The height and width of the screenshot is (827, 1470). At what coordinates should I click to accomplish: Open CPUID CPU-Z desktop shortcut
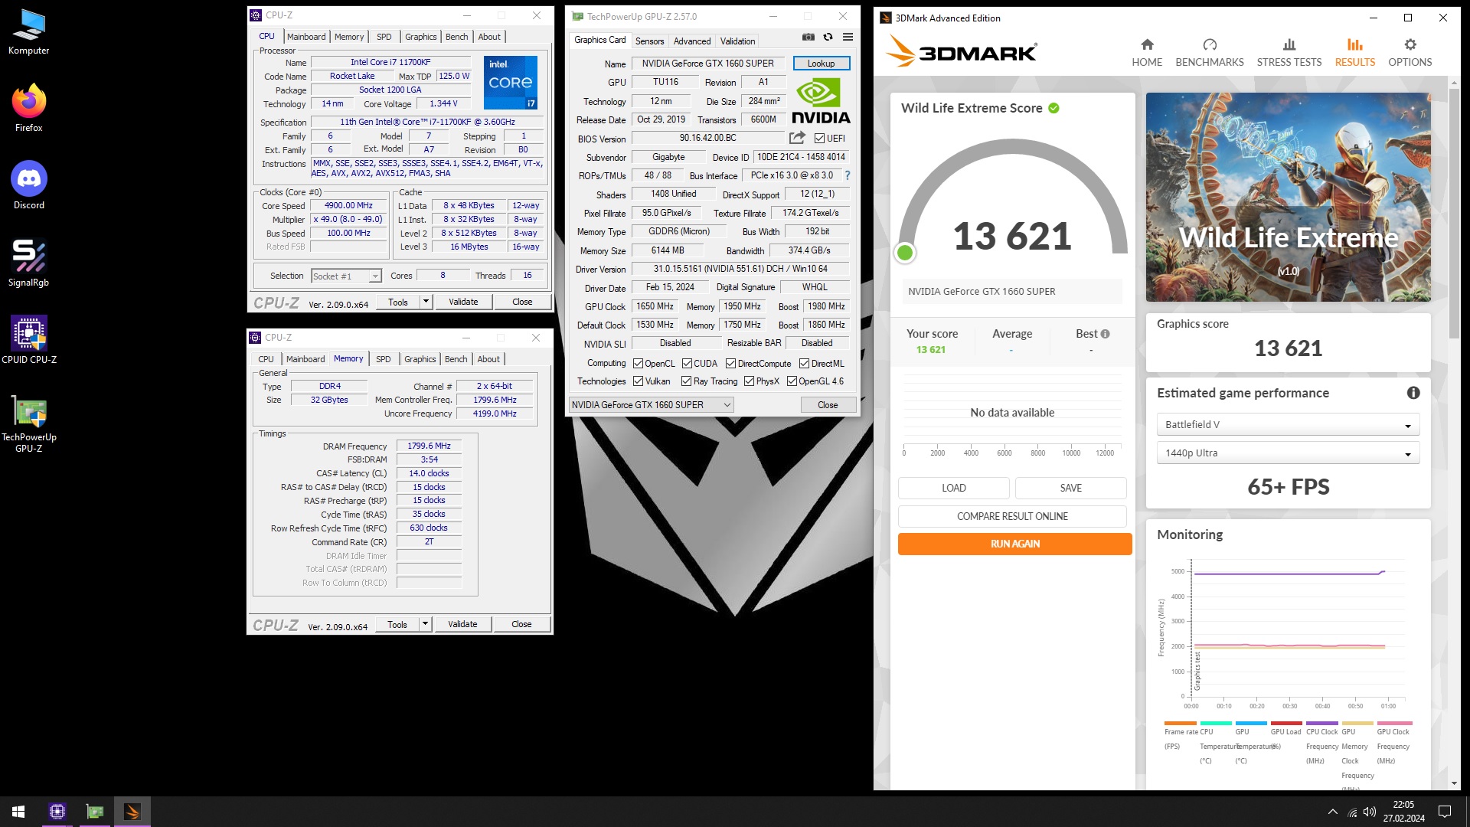pyautogui.click(x=29, y=341)
